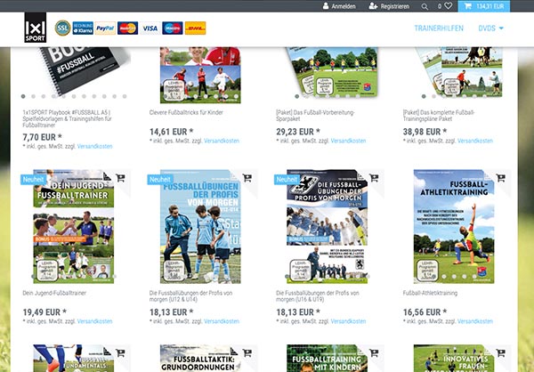The image size is (534, 372).
Task: Click the Maestro payment icon
Action: [x=173, y=28]
